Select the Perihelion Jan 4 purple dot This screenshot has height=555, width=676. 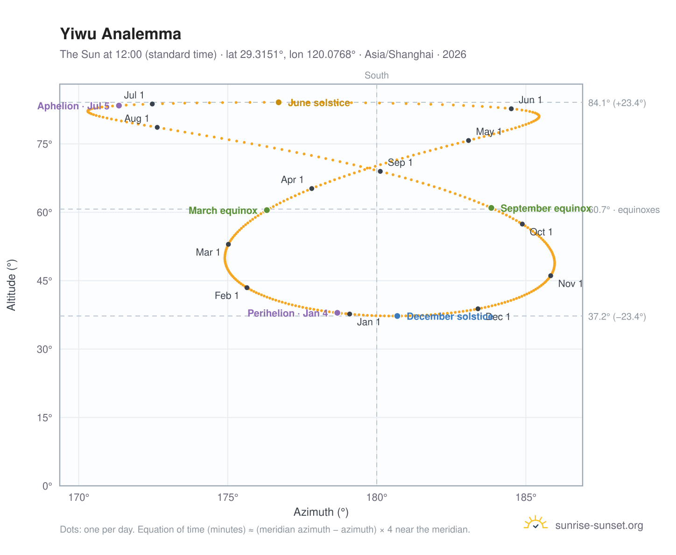click(x=338, y=313)
